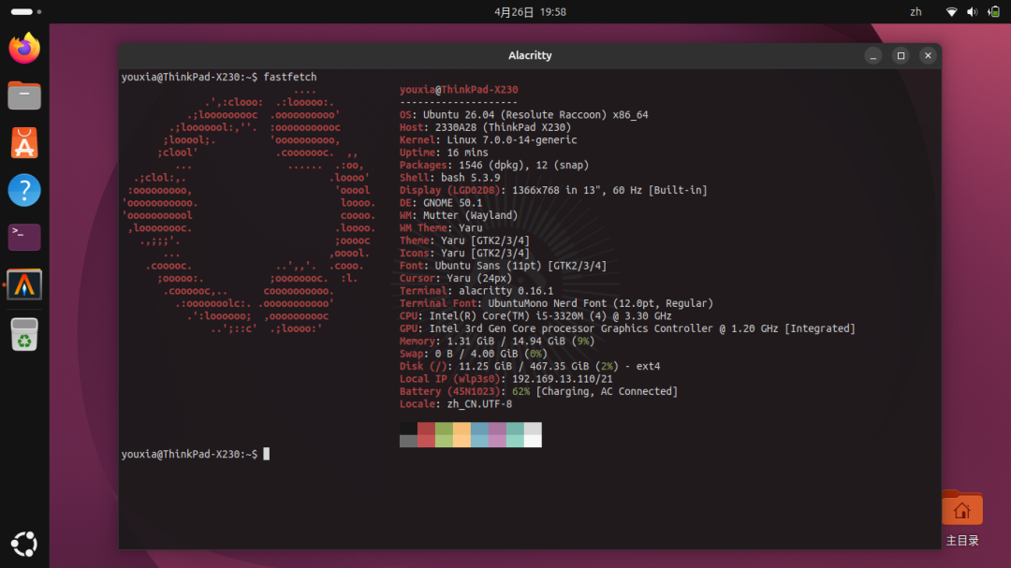Click the workspace indicator pill
Screen dimensions: 1011x568
22,11
